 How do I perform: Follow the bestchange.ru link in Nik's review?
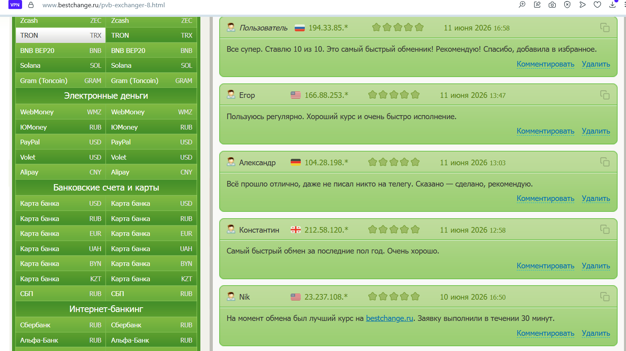[389, 318]
